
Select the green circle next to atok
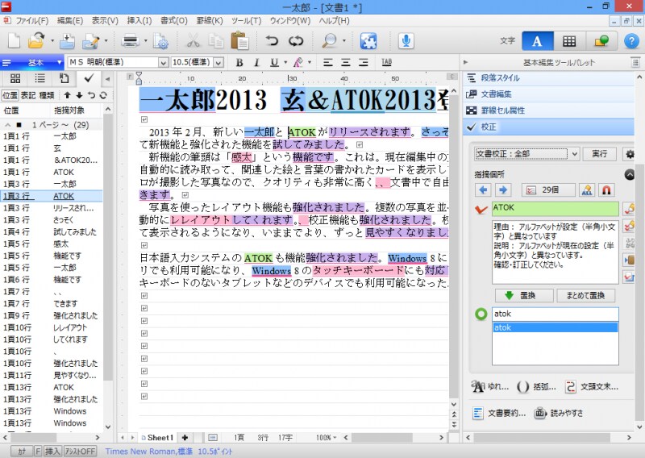coord(481,314)
